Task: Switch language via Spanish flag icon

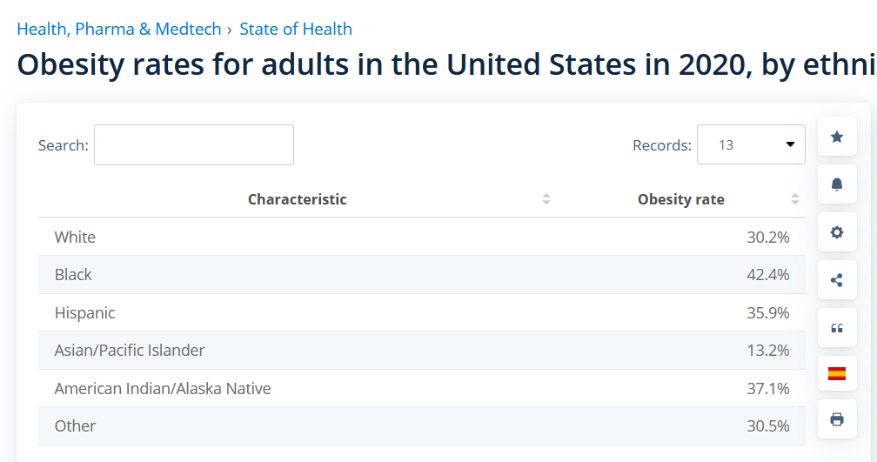Action: [837, 373]
